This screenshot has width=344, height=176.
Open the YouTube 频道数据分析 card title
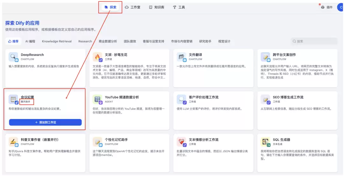click(122, 97)
